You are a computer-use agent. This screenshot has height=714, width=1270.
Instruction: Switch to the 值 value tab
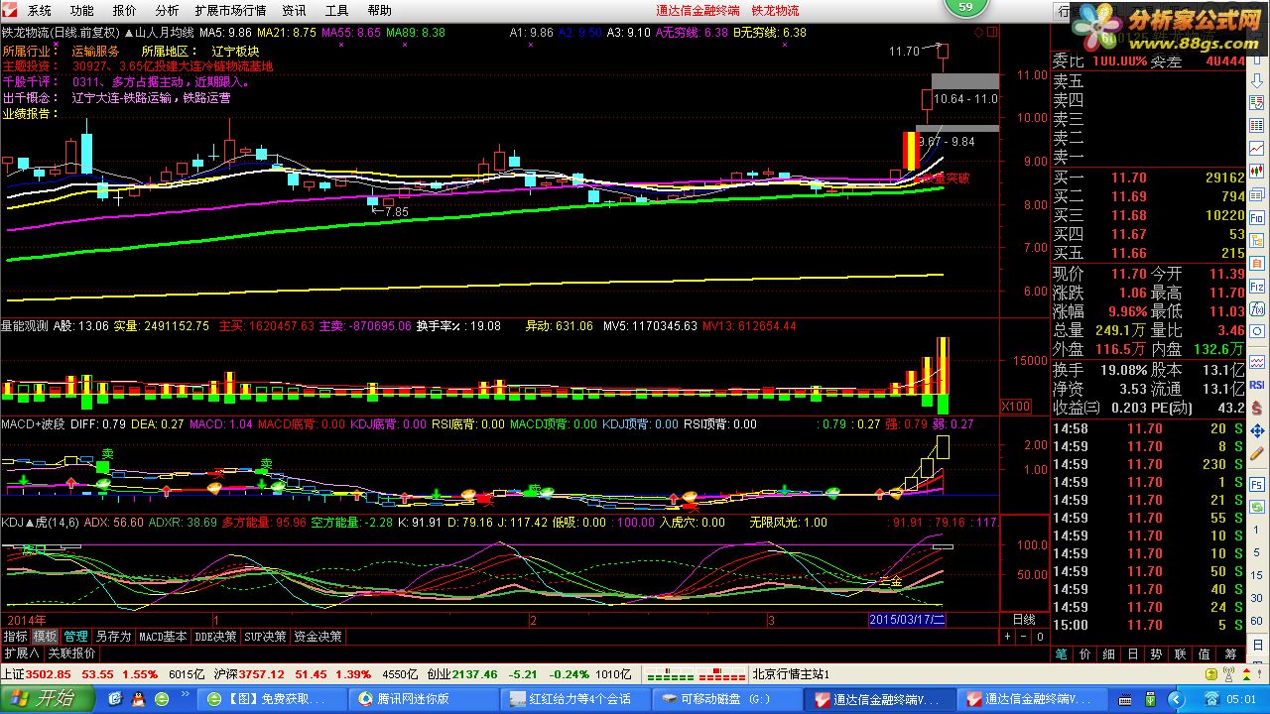[1205, 654]
